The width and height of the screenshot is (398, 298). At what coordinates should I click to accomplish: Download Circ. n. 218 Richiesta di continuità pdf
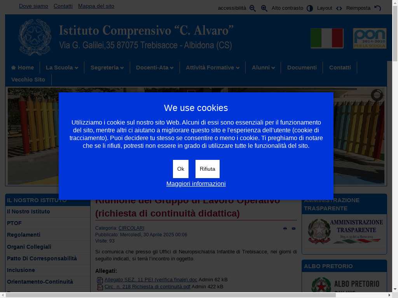(x=147, y=287)
